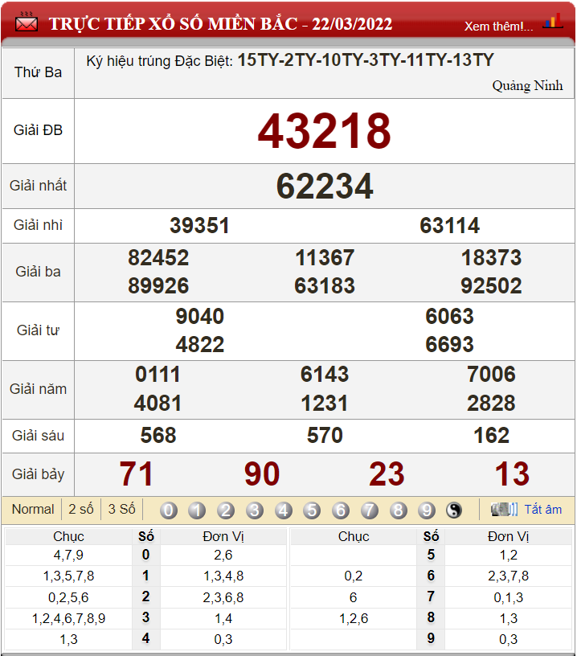Select the number 0 ball filter
Screen dimensions: 577x656
tap(169, 510)
